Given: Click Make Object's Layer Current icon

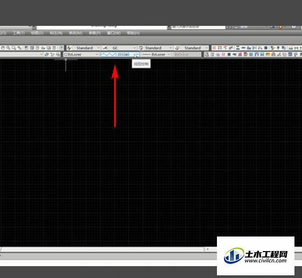Looking at the screenshot, I should 47,54.
